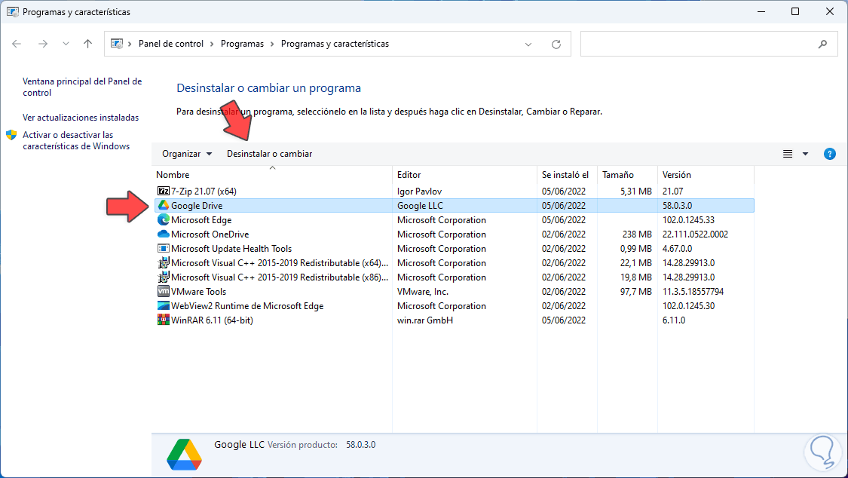The height and width of the screenshot is (478, 848).
Task: Focus the Control Panel search box
Action: [709, 44]
